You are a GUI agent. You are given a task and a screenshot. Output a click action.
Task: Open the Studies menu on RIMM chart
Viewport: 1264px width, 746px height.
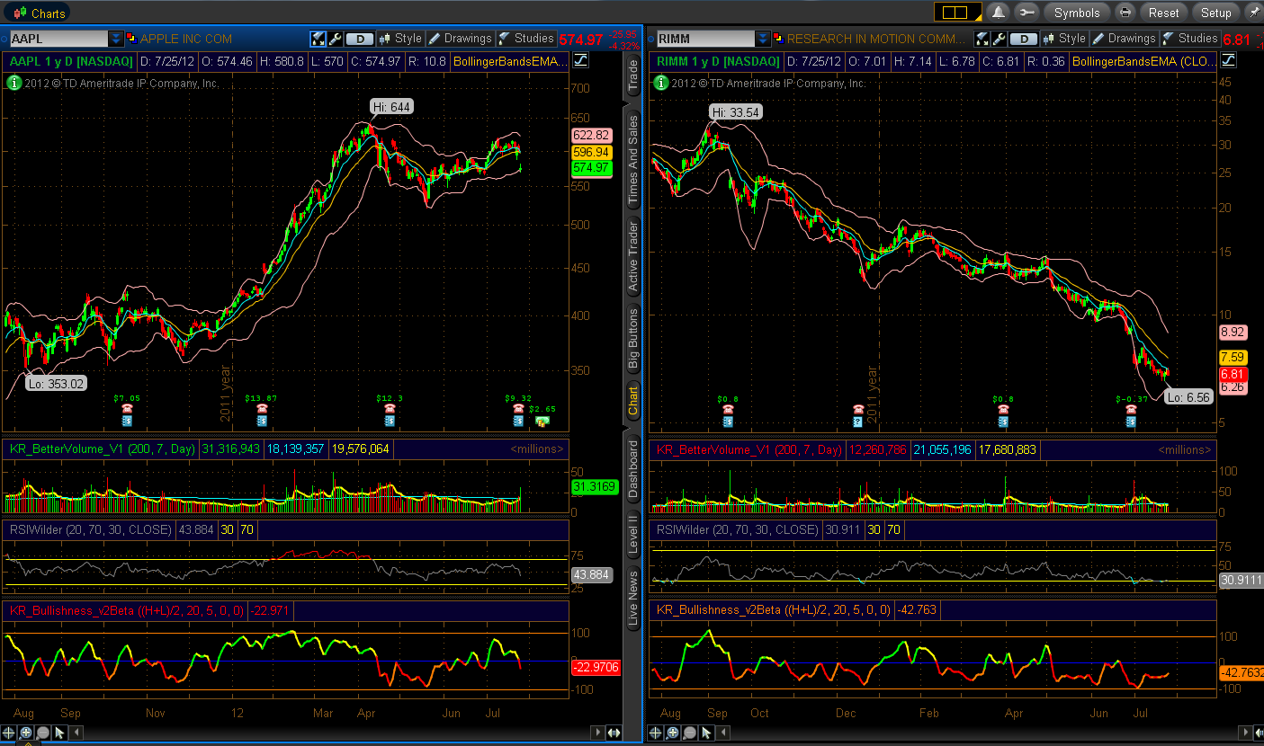click(1190, 39)
